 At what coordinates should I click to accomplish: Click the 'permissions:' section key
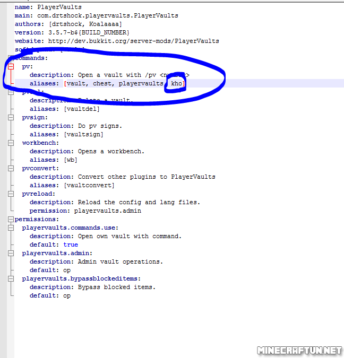tap(37, 219)
